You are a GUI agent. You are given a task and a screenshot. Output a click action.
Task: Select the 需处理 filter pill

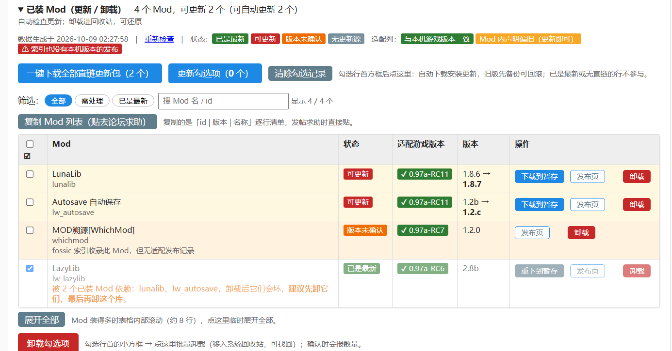(92, 101)
